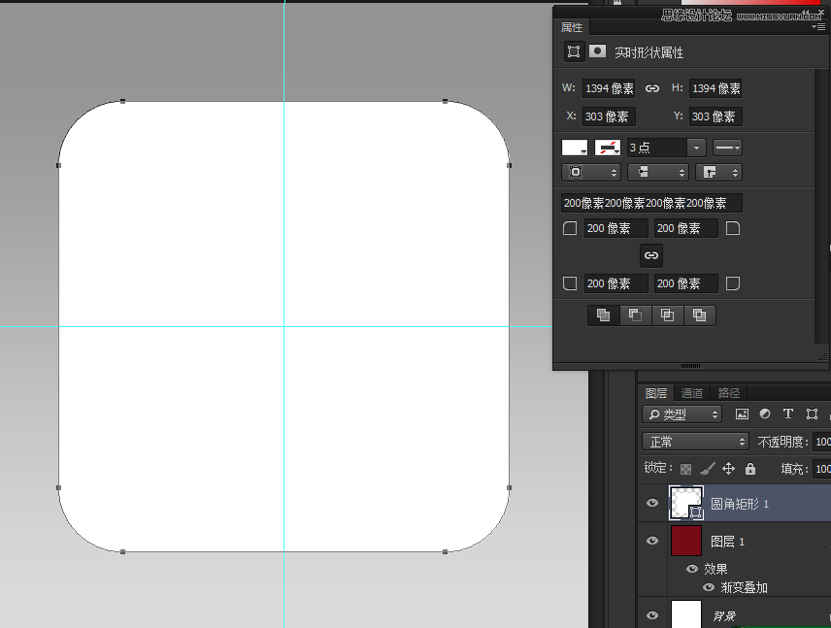Screen dimensions: 831x628
Task: Toggle visibility of layer 效果
Action: pos(691,569)
